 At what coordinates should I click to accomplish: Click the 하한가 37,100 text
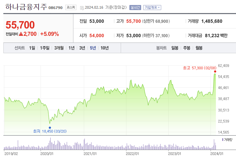(x=156, y=35)
